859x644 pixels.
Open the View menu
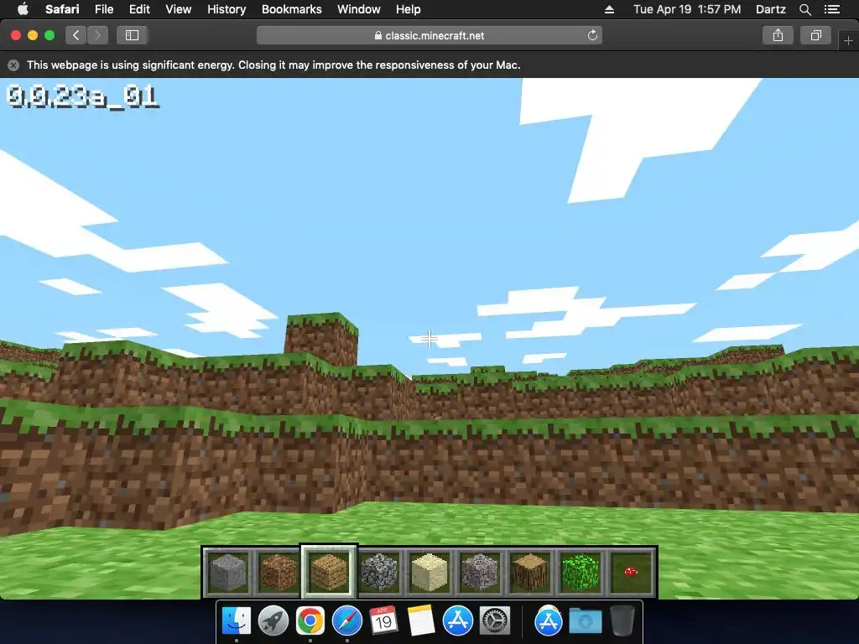(x=179, y=9)
